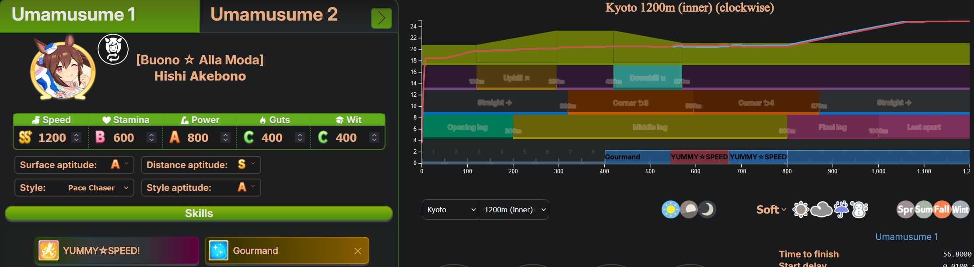Click the character name Hishi Akebono
974x267 pixels.
click(200, 76)
